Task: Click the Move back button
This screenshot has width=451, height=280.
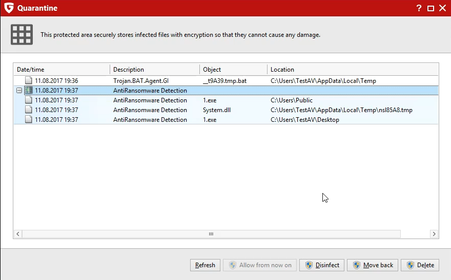Action: 372,265
